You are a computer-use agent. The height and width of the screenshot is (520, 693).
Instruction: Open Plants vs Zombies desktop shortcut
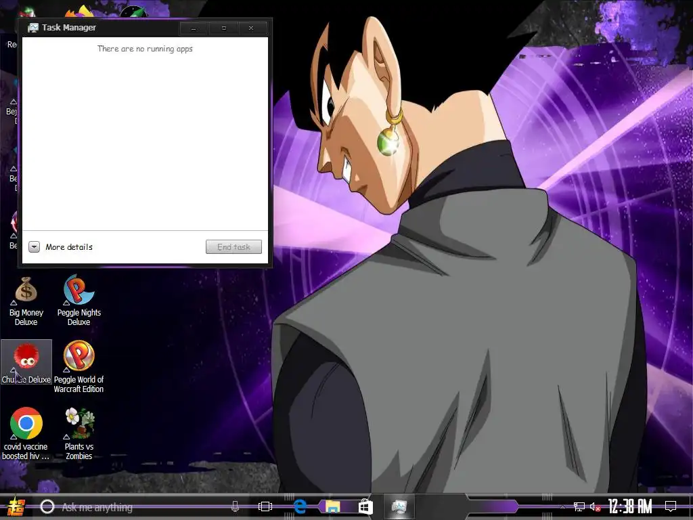point(79,434)
